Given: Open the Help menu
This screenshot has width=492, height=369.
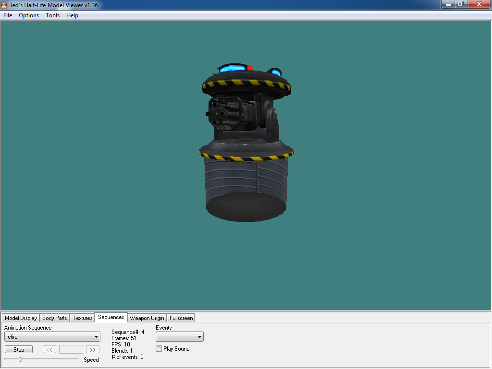Looking at the screenshot, I should [x=72, y=15].
